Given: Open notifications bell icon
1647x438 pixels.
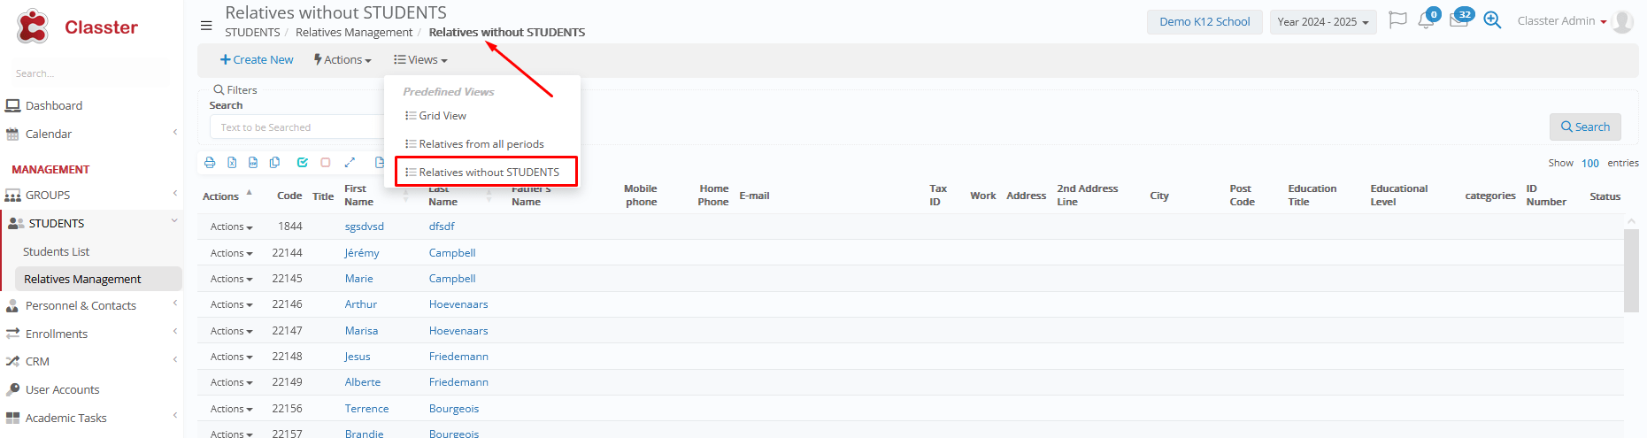Looking at the screenshot, I should (x=1426, y=20).
